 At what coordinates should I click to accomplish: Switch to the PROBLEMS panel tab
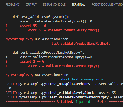[x=13, y=4]
